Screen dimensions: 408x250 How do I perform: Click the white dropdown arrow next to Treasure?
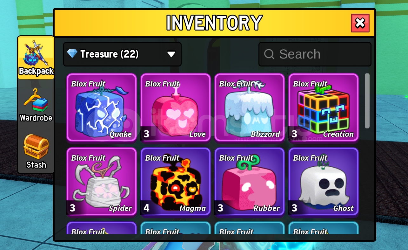coord(171,54)
